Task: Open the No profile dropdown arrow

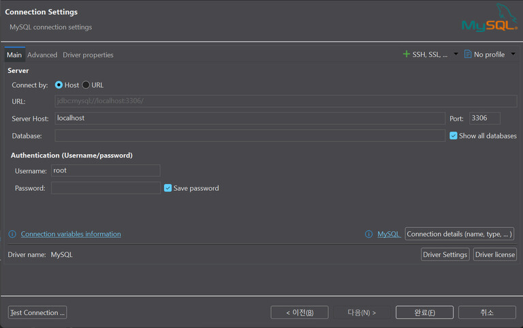Action: [x=513, y=54]
